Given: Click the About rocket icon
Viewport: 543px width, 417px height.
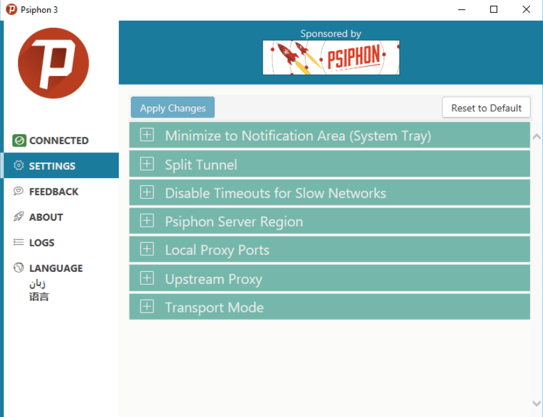Looking at the screenshot, I should (19, 217).
